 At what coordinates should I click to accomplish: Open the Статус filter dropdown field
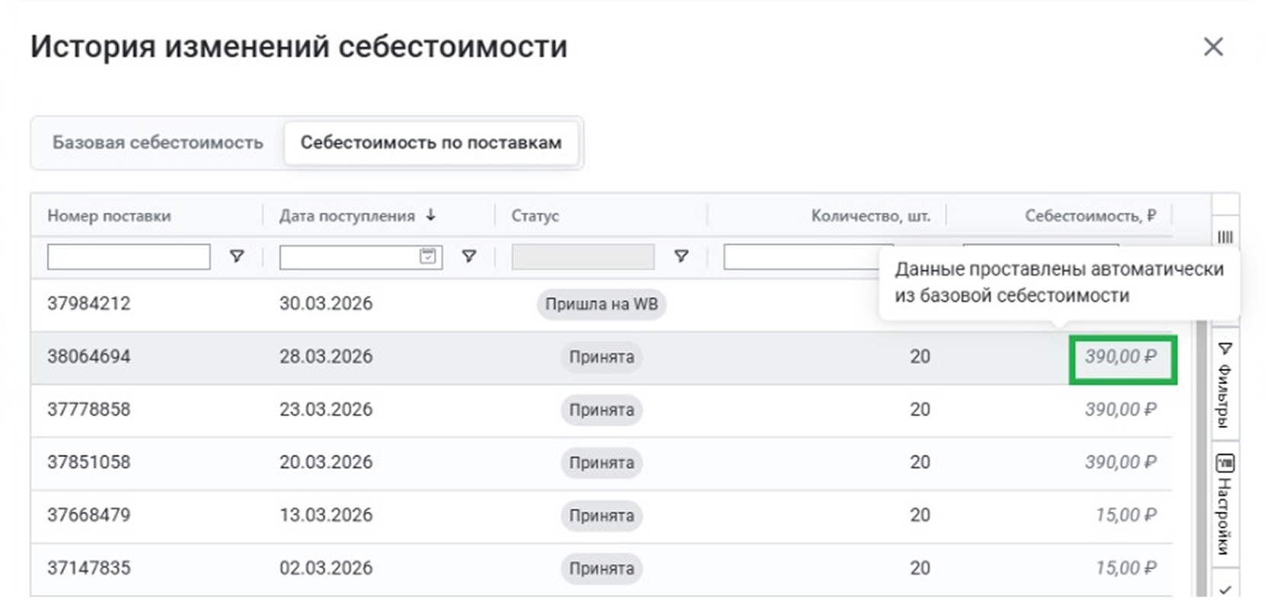tap(582, 257)
